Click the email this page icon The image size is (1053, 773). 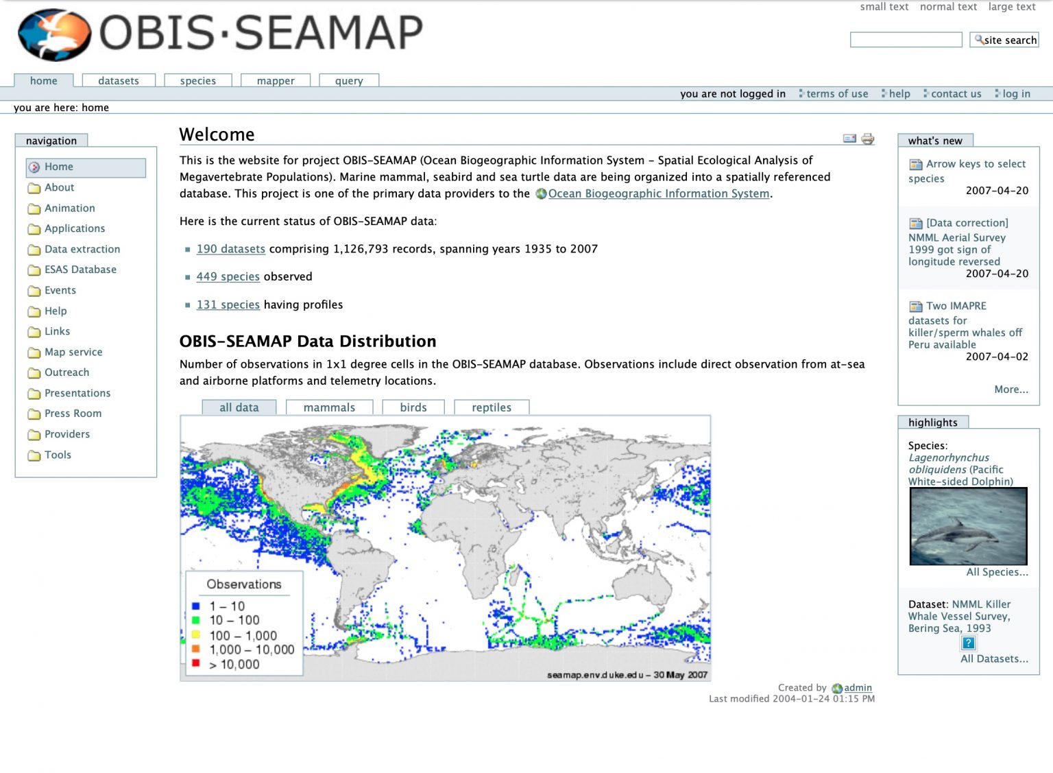848,139
